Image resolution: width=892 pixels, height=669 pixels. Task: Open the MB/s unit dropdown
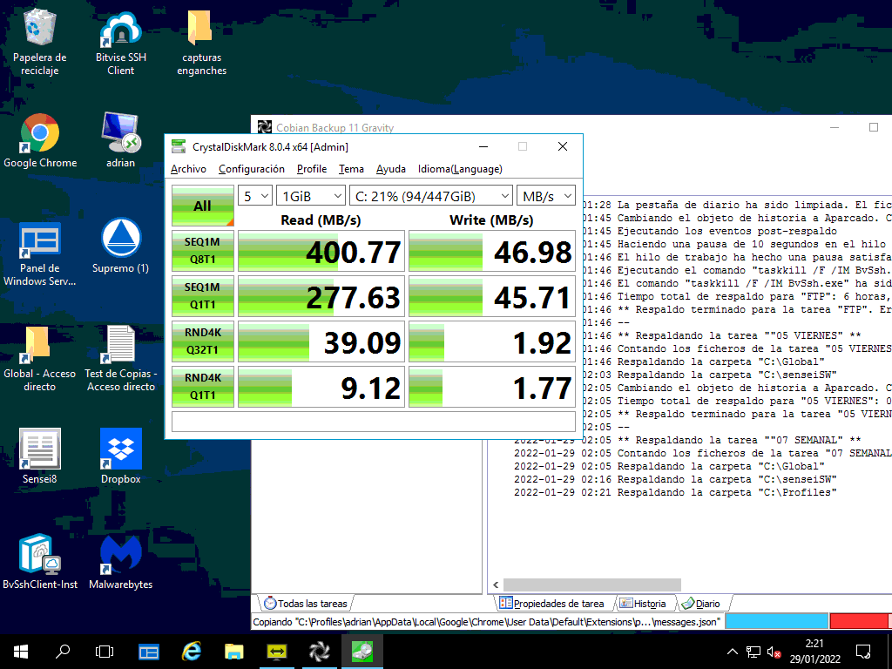coord(545,196)
